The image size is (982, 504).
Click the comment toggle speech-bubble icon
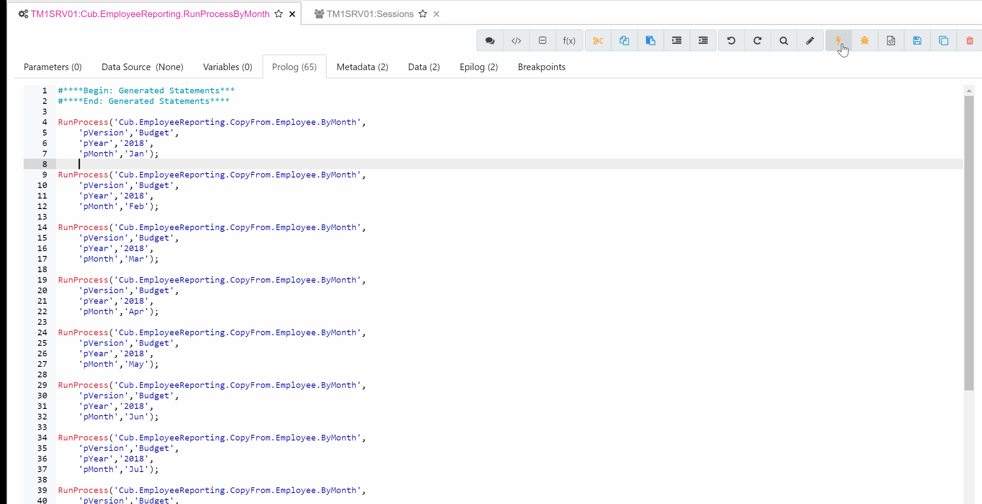coord(490,41)
